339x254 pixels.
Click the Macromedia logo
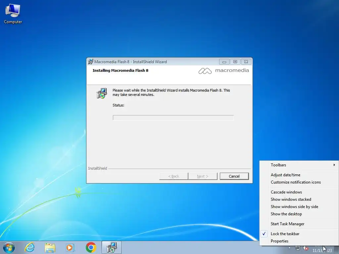(223, 71)
